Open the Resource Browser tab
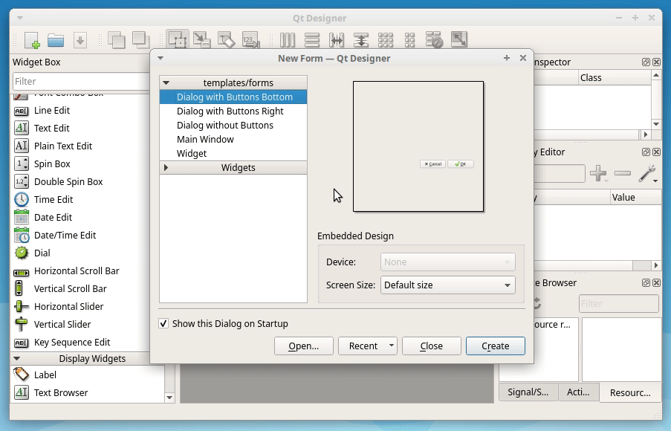 point(629,392)
